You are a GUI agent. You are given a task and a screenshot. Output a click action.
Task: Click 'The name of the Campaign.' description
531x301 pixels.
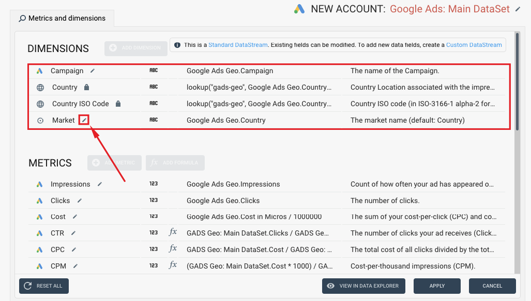click(395, 71)
